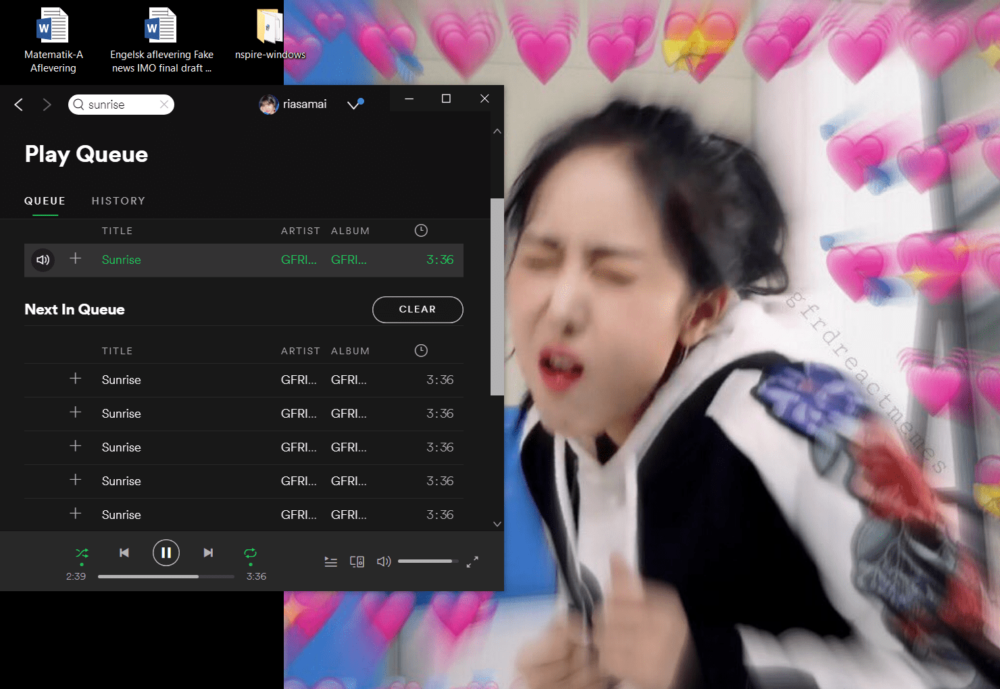
Task: Toggle shuffle playback
Action: click(x=82, y=553)
